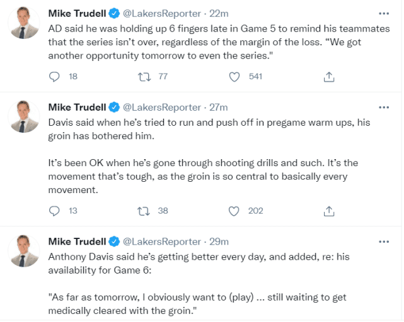Screen dimensions: 404x322
Task: Open more options on the 27m tweet
Action: click(383, 108)
